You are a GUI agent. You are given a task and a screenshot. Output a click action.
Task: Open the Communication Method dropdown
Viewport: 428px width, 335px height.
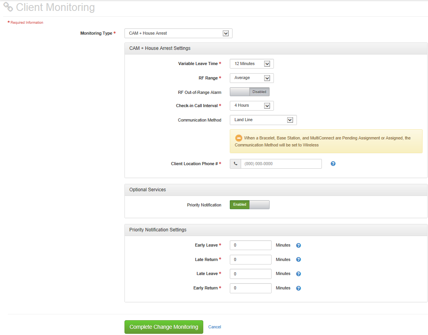(x=263, y=120)
